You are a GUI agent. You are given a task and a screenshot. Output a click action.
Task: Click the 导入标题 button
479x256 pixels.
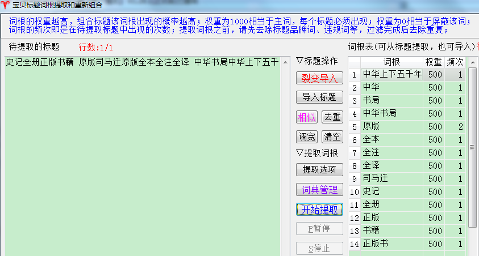[x=319, y=97]
